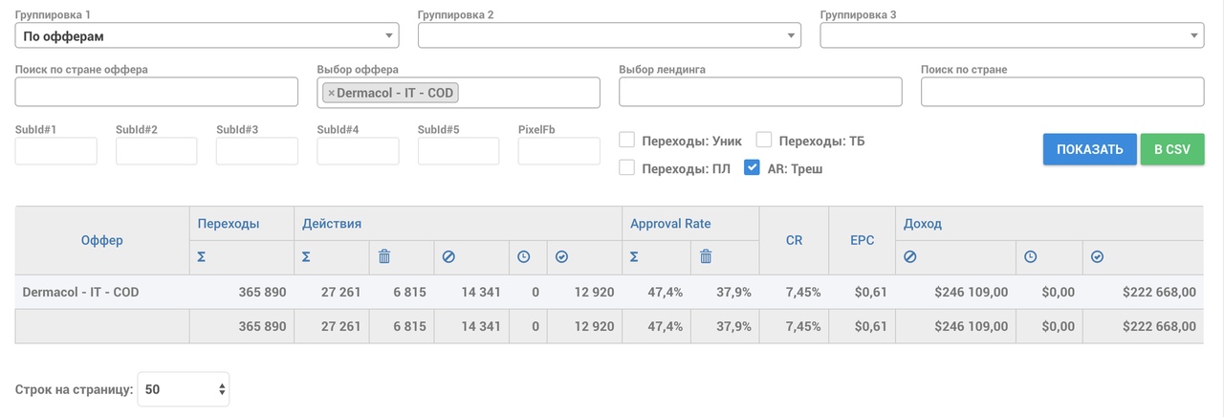Sort by pending clock icon under Доход
This screenshot has height=417, width=1224.
tap(1031, 256)
